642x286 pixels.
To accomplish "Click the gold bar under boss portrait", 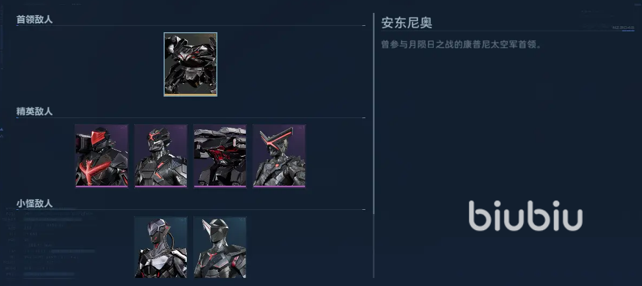I will (x=191, y=95).
